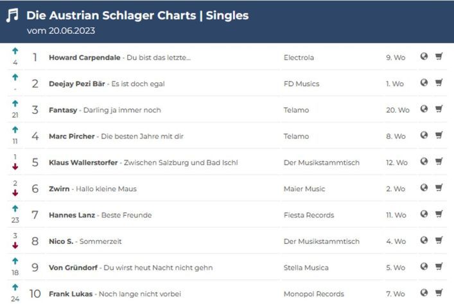Click the cart icon for Klaus Wallerstorfer
The image size is (454, 305).
tap(439, 161)
